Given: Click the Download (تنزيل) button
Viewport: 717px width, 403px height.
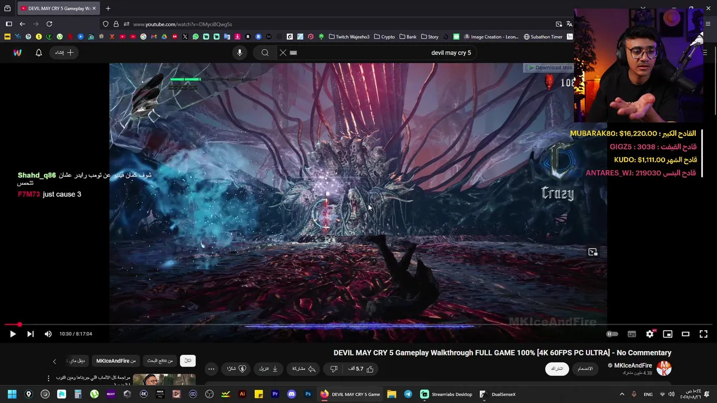Looking at the screenshot, I should pyautogui.click(x=268, y=369).
